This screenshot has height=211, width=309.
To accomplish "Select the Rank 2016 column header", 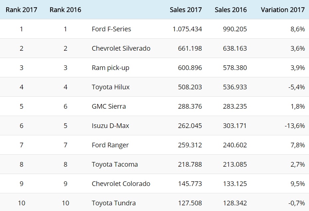I will coord(65,10).
